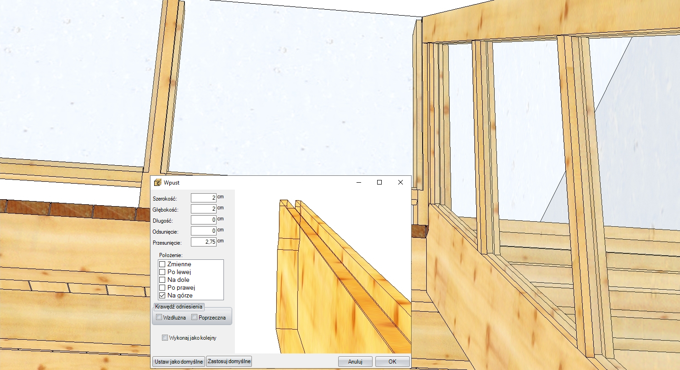
Task: Uncheck the Na górze checkbox
Action: click(x=162, y=296)
